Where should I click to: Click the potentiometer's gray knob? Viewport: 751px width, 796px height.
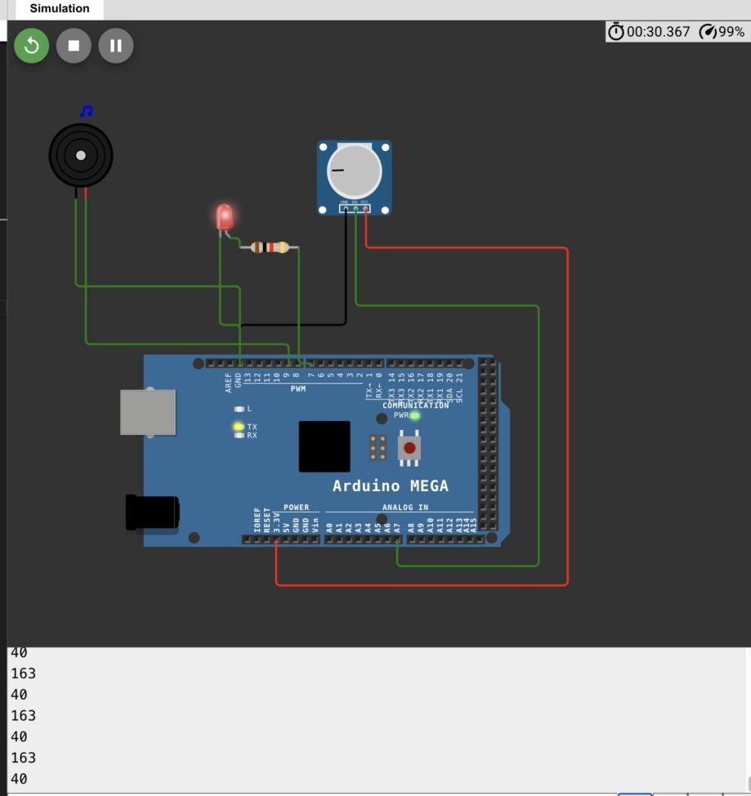355,171
